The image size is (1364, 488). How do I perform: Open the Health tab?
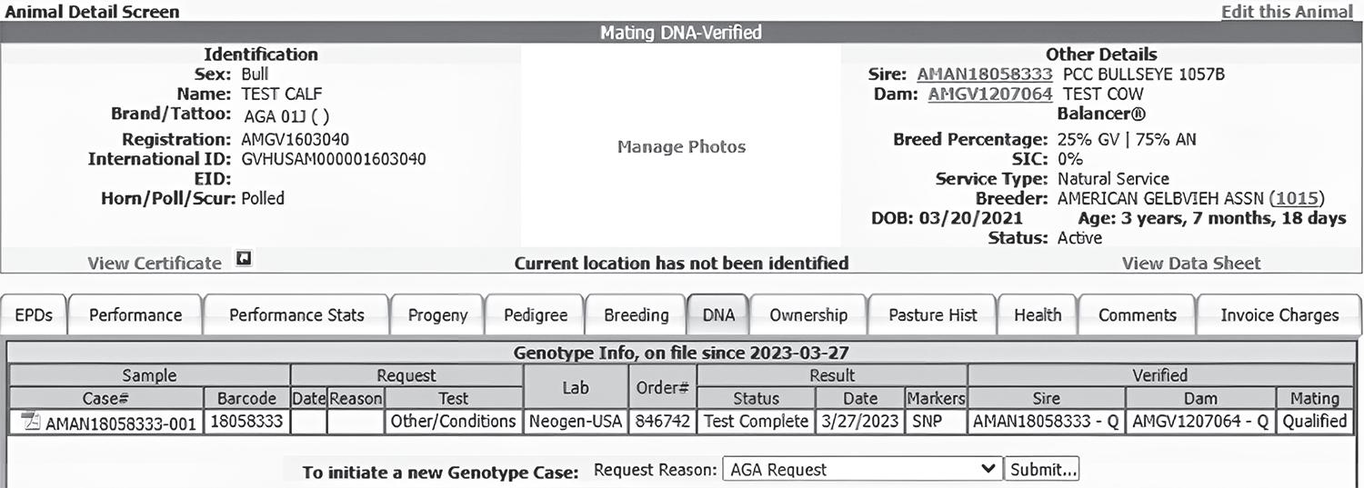[x=1038, y=315]
